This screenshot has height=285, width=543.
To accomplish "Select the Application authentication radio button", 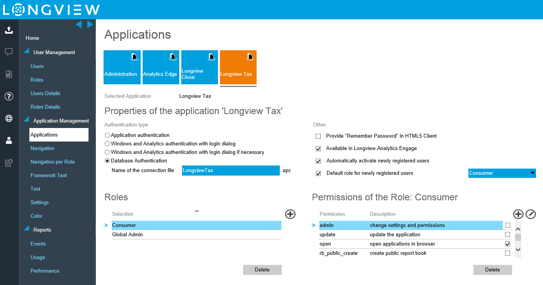I will point(107,135).
